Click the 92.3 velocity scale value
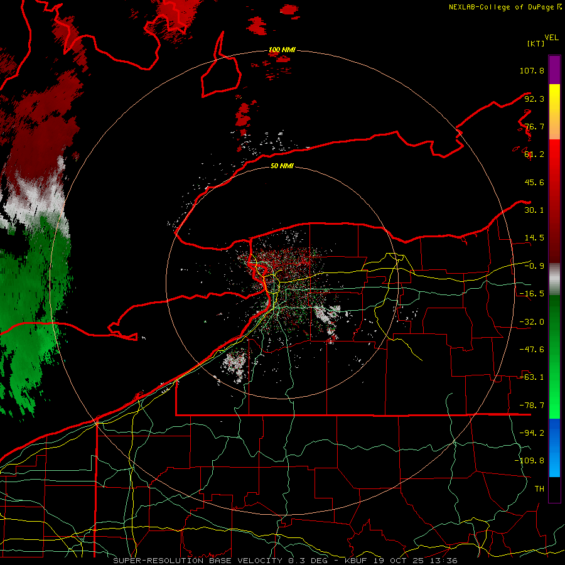 534,99
